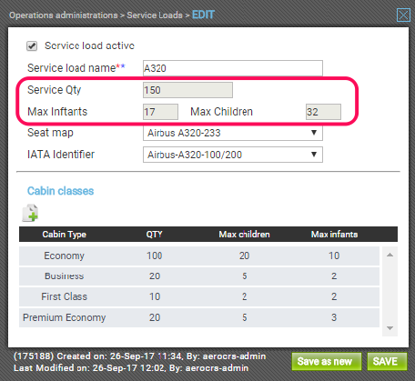Click the Service Loads breadcrumb link
This screenshot has width=415, height=381.
155,15
